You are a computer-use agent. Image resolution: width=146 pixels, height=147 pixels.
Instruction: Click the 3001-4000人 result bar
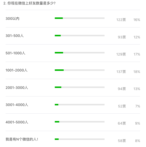[80, 104]
